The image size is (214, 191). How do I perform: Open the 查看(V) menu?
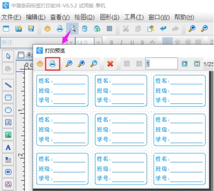click(x=60, y=17)
